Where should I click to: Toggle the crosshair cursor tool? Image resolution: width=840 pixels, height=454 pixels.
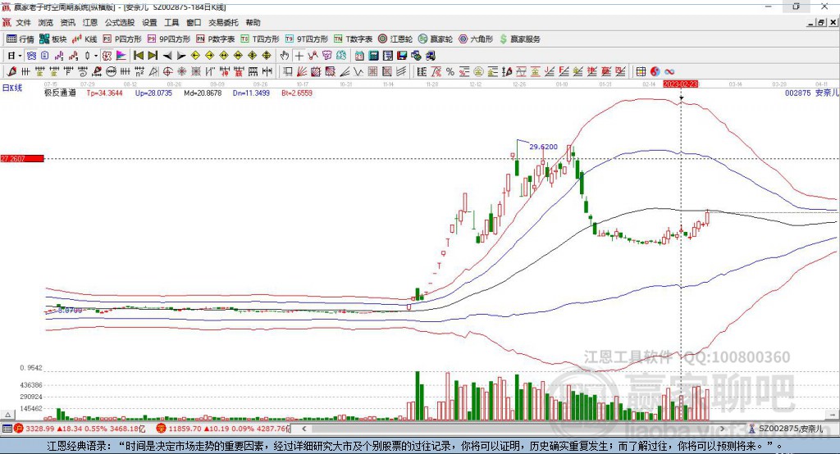pos(299,56)
